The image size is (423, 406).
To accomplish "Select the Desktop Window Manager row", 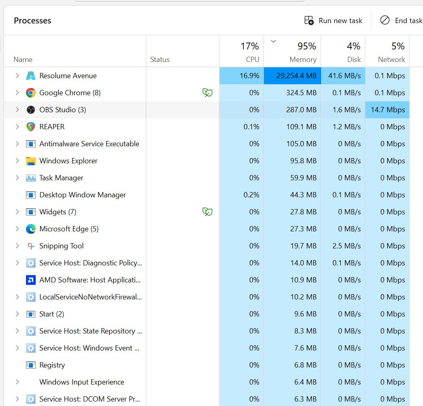I will pyautogui.click(x=82, y=195).
